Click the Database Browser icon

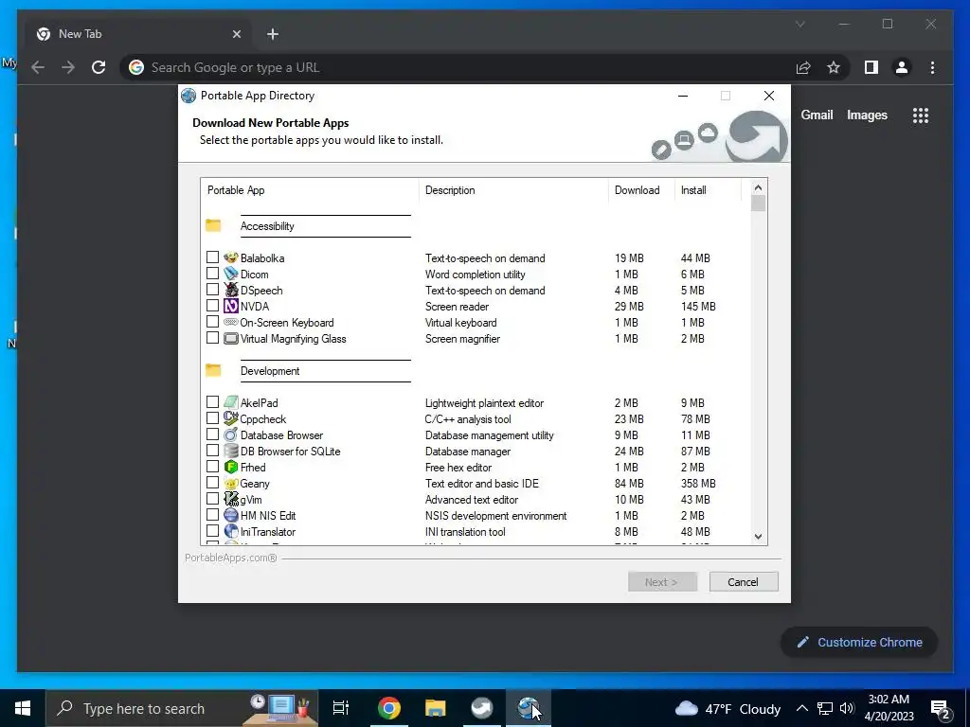(x=231, y=434)
